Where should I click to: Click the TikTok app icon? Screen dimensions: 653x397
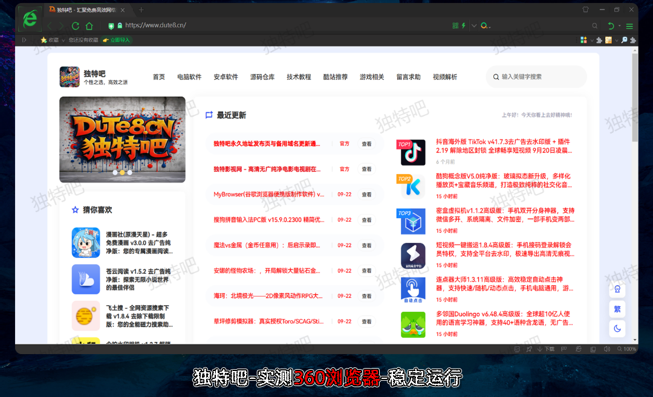(413, 152)
